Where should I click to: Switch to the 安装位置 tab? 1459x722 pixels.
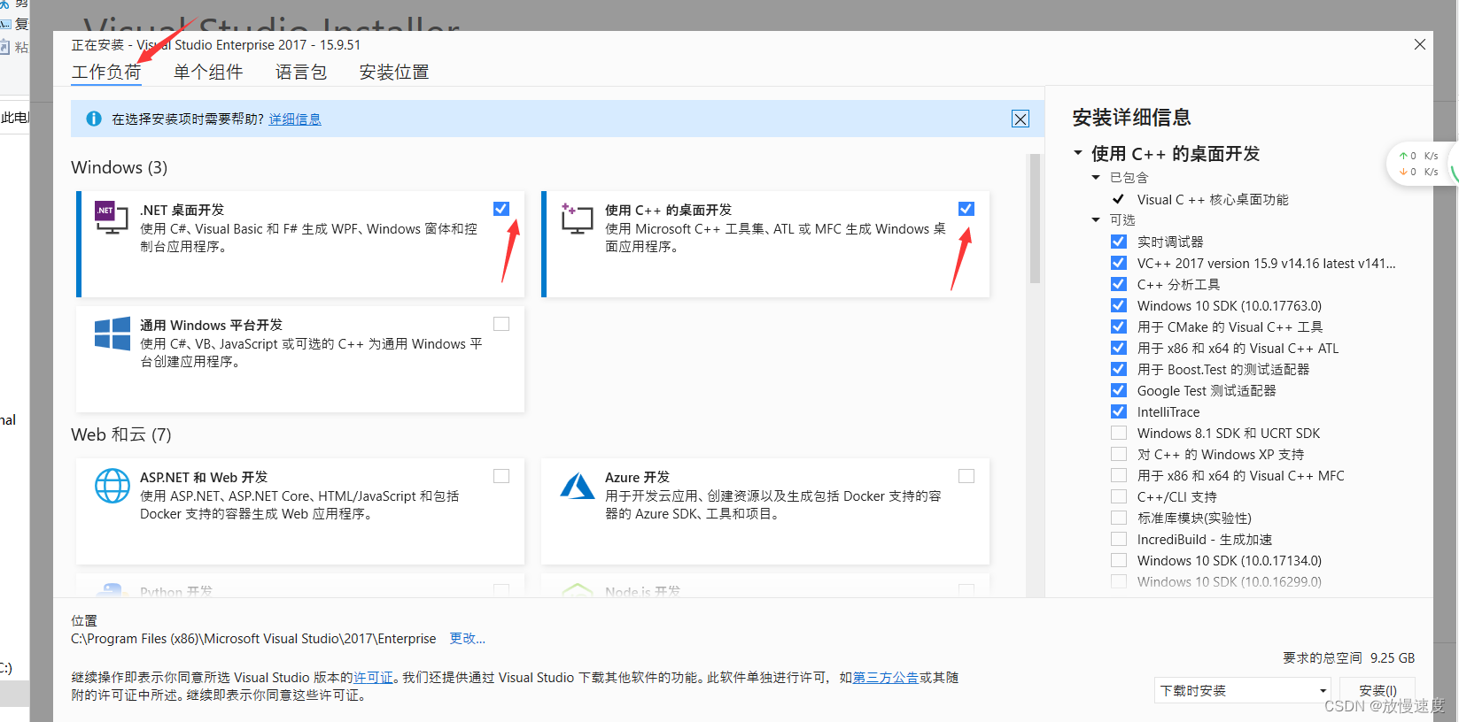[x=394, y=73]
